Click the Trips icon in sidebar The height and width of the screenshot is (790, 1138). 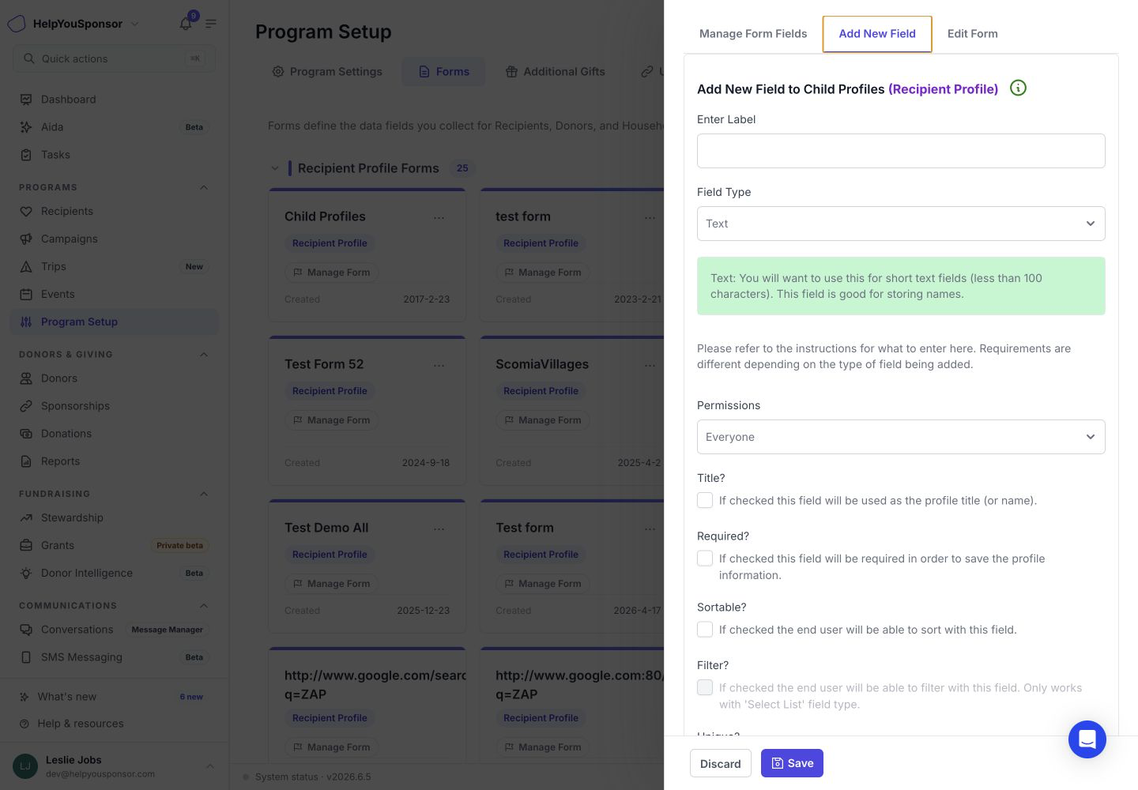(26, 267)
